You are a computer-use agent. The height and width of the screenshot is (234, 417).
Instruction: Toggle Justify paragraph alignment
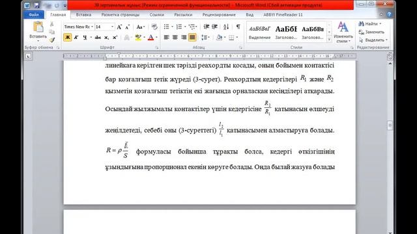[x=192, y=38]
